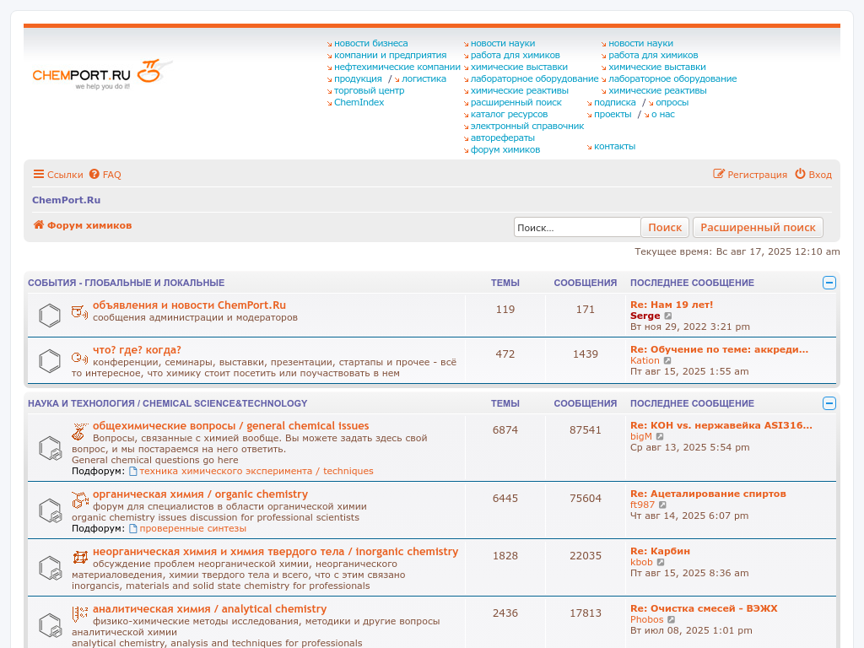864x648 pixels.
Task: Open ChemIndex in the top menu
Action: click(x=359, y=102)
